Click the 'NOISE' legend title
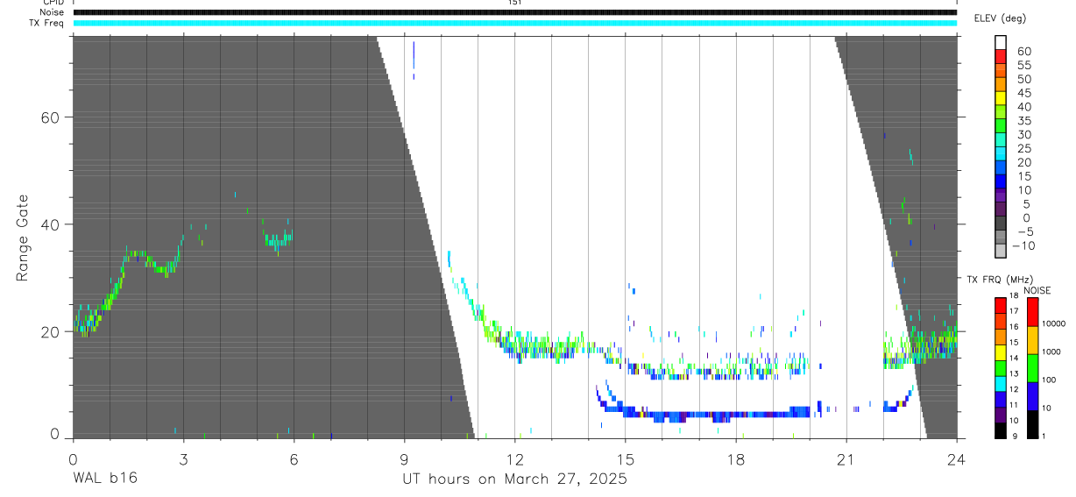 pyautogui.click(x=1037, y=290)
